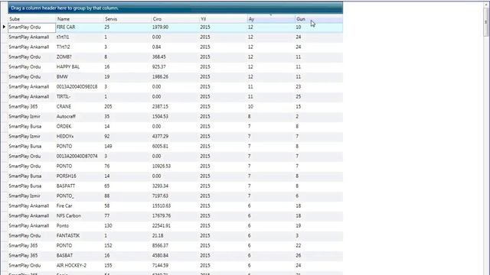The height and width of the screenshot is (275, 490).
Task: Select the FIRE CAR name cell
Action: point(80,27)
